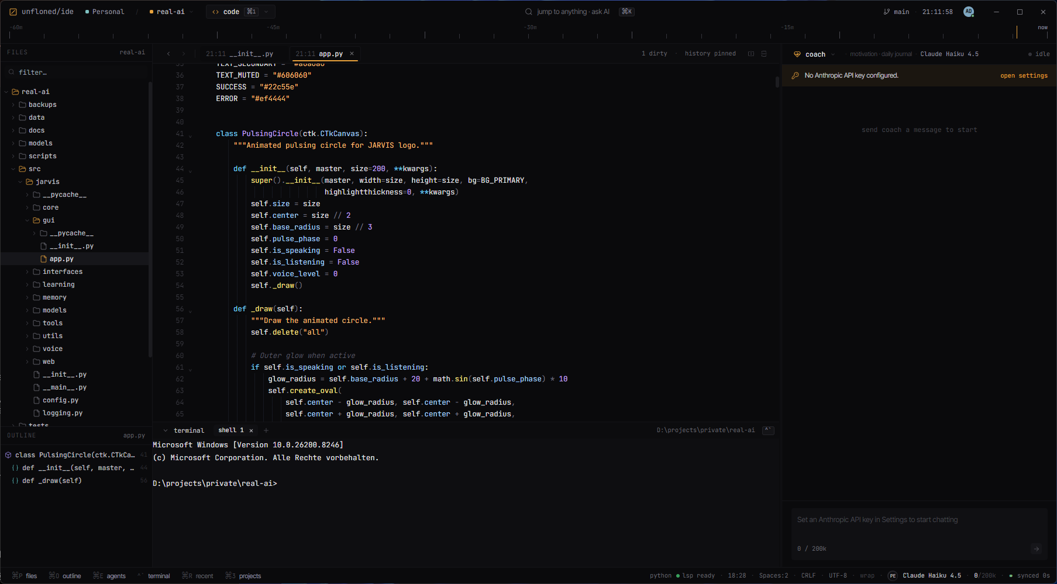Click the jump to anything search field

pos(579,12)
